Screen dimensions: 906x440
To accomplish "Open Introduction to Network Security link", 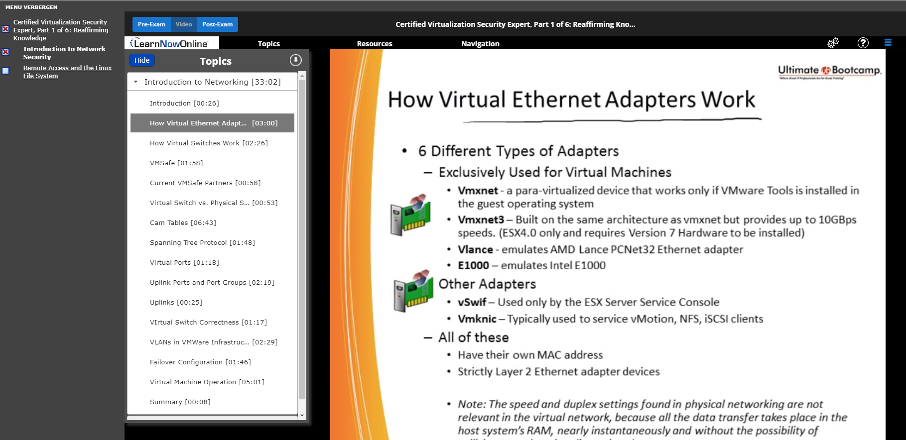I will tap(64, 53).
